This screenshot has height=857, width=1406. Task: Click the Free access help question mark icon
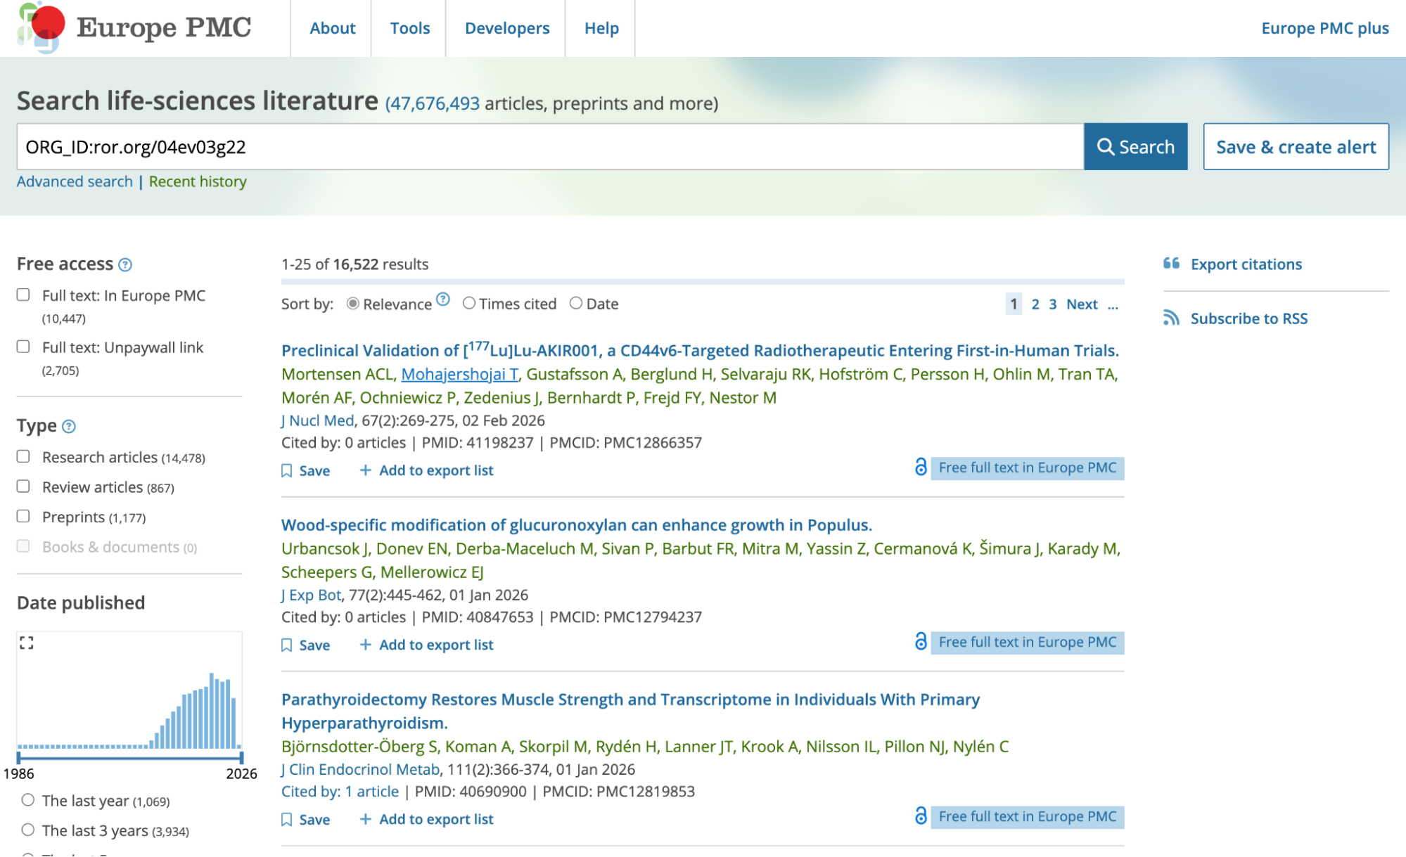124,265
